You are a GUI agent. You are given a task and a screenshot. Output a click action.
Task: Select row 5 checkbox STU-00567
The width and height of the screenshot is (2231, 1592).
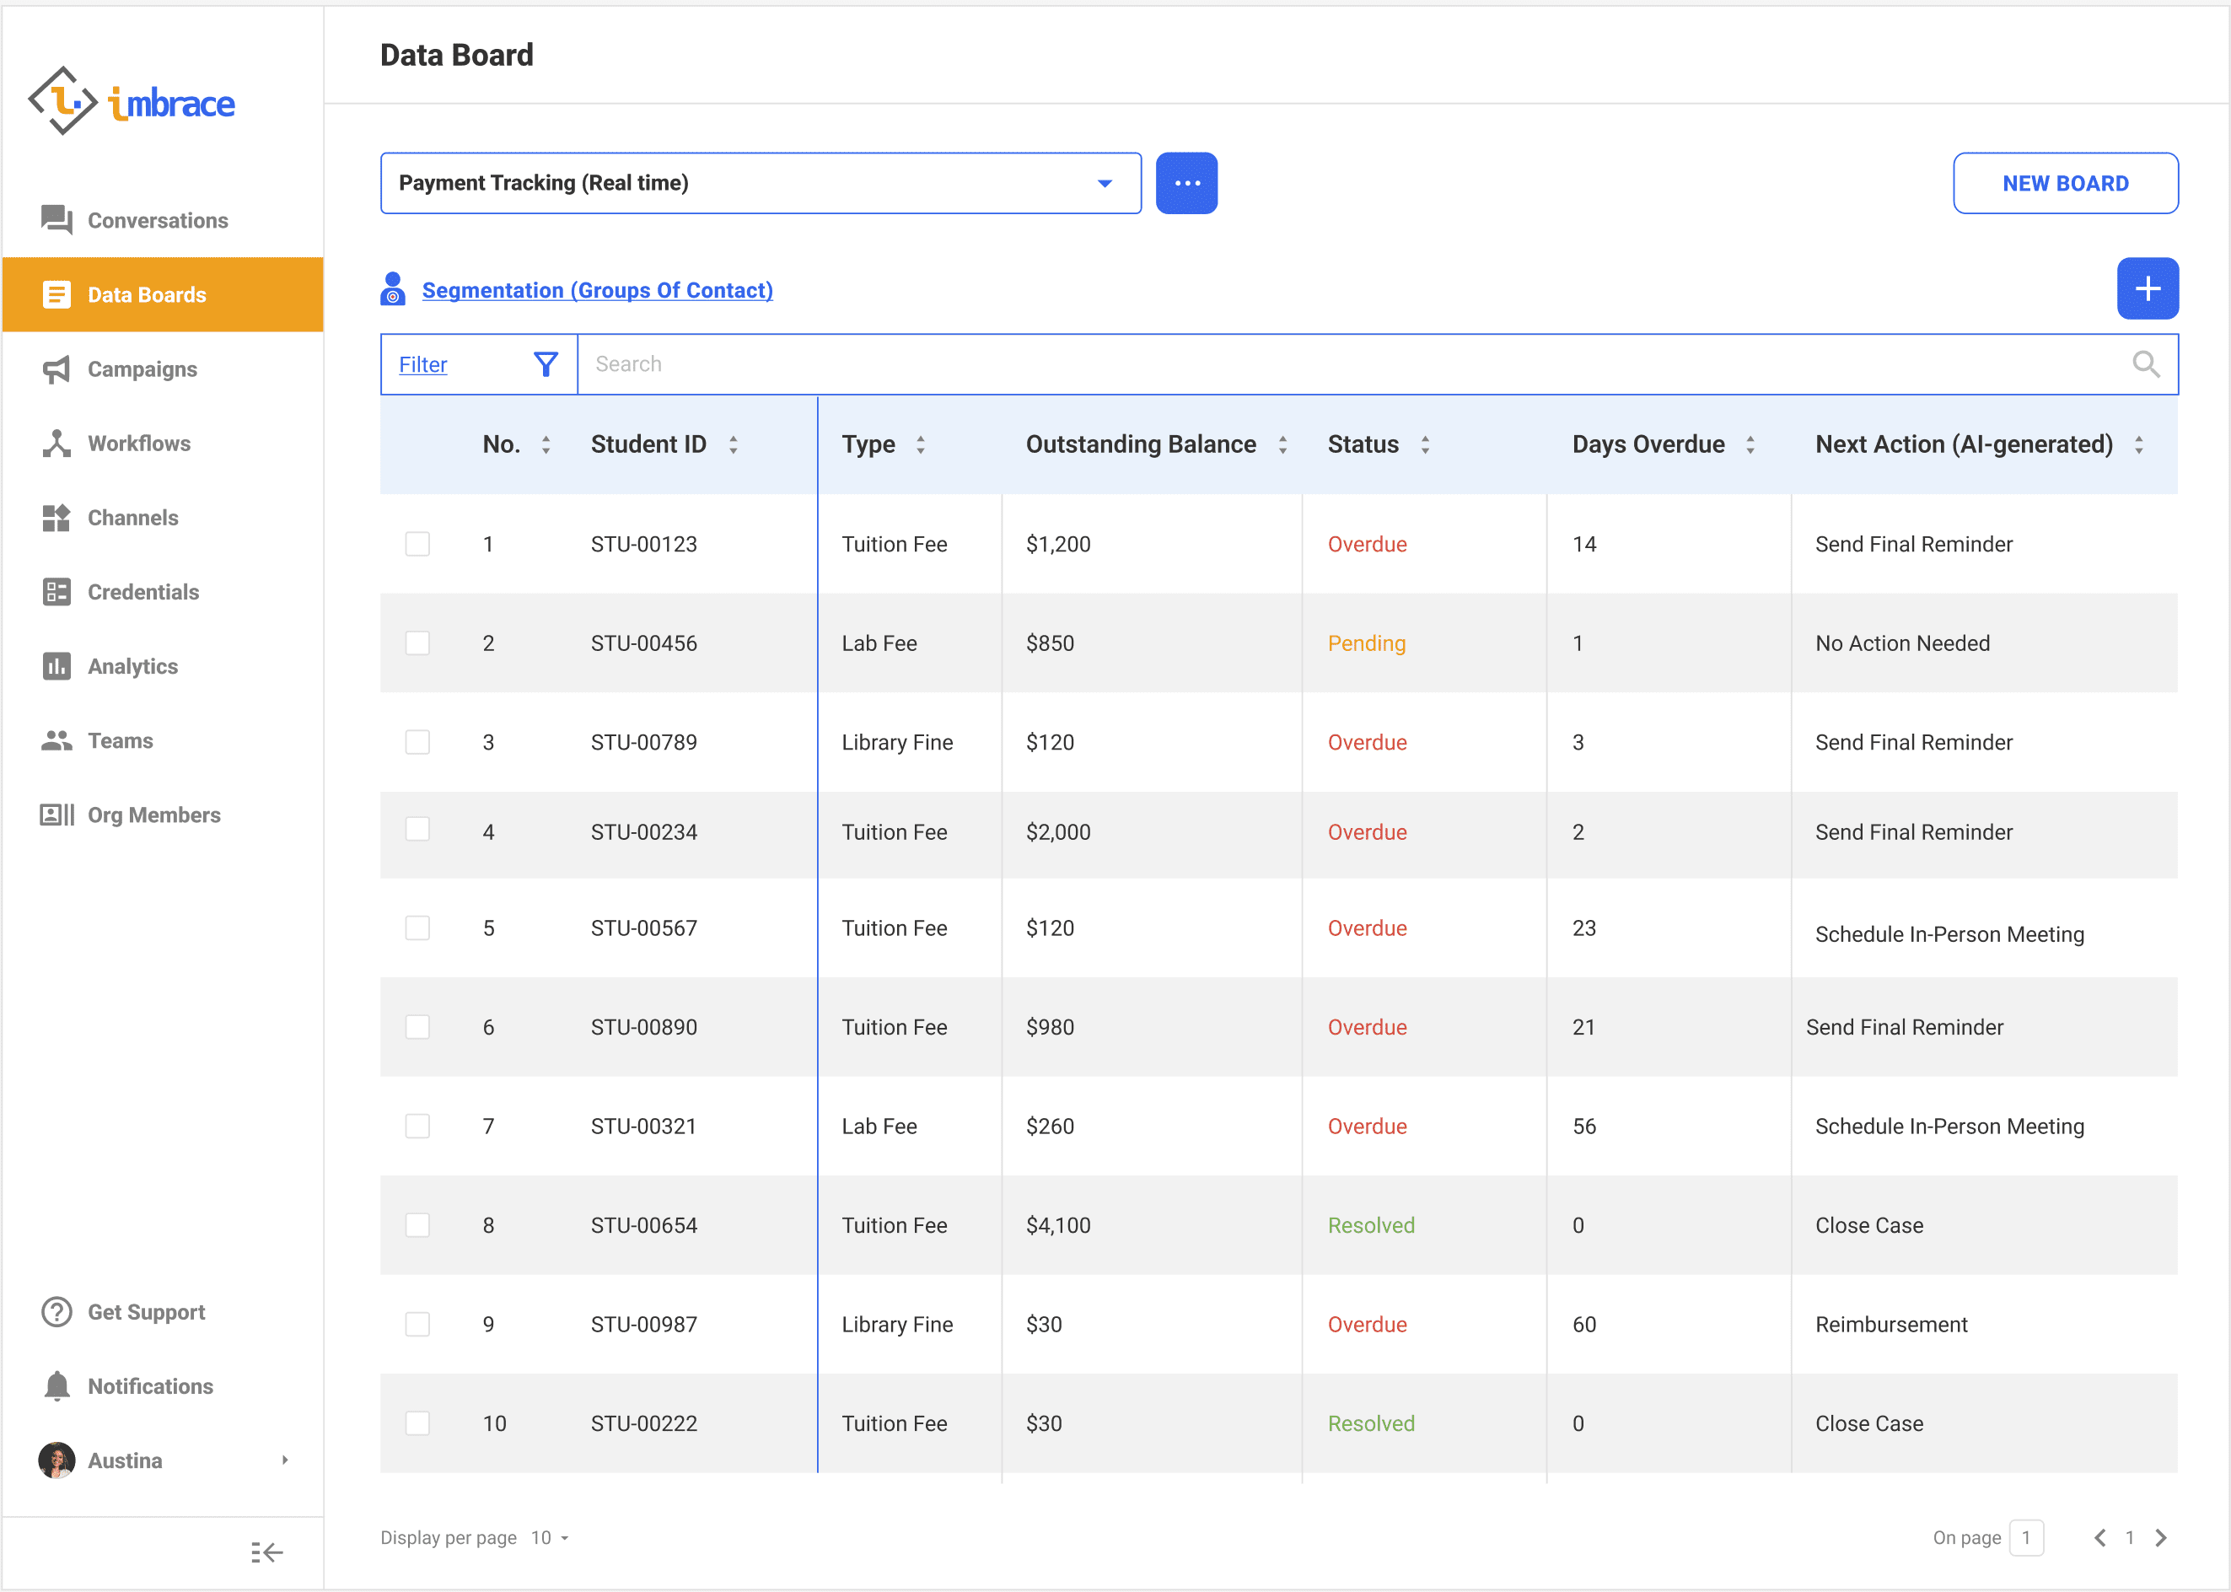pos(417,928)
